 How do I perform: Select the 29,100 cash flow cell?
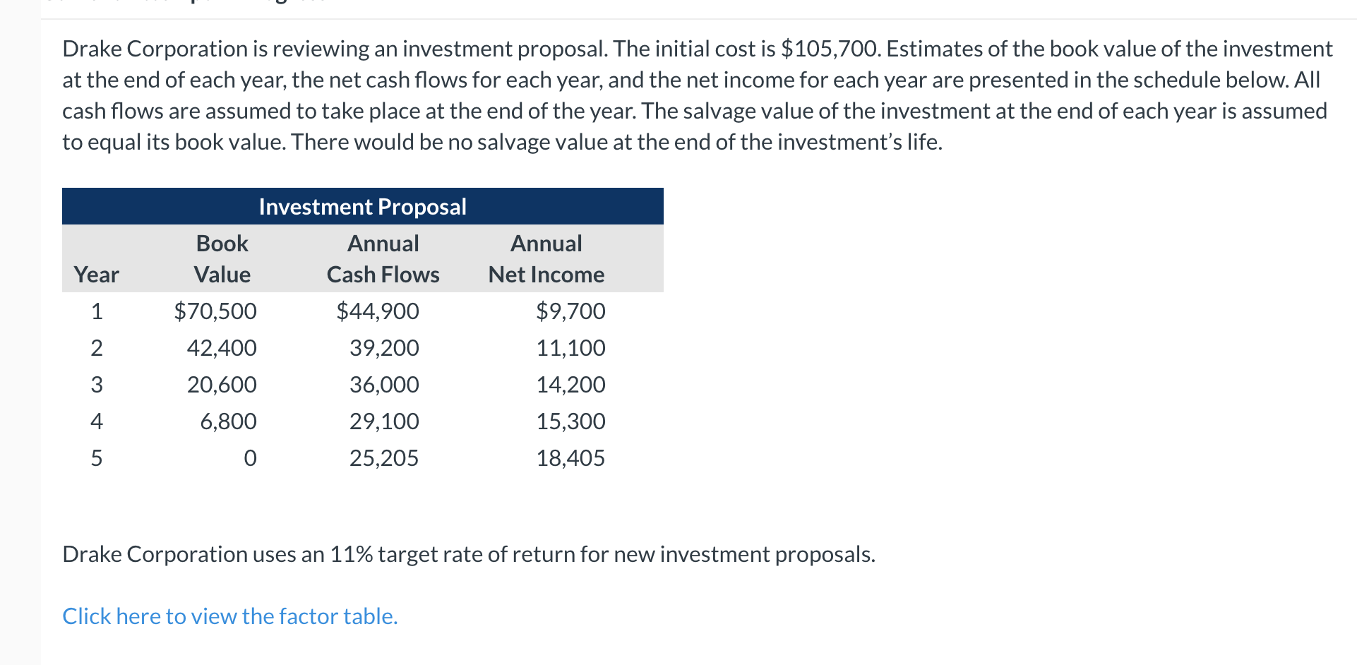pos(384,421)
